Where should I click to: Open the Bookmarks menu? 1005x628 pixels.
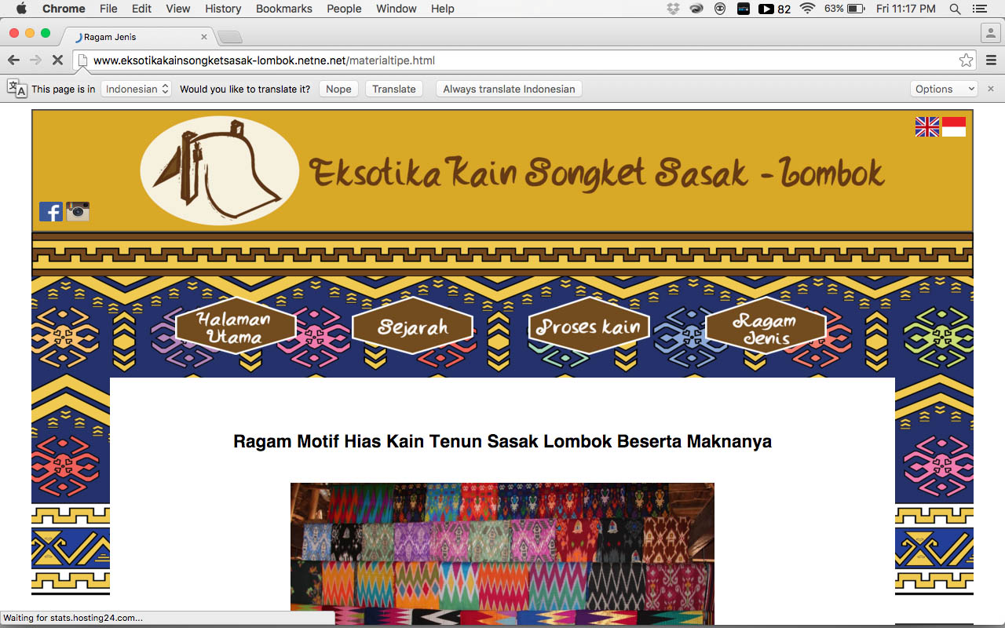(283, 9)
